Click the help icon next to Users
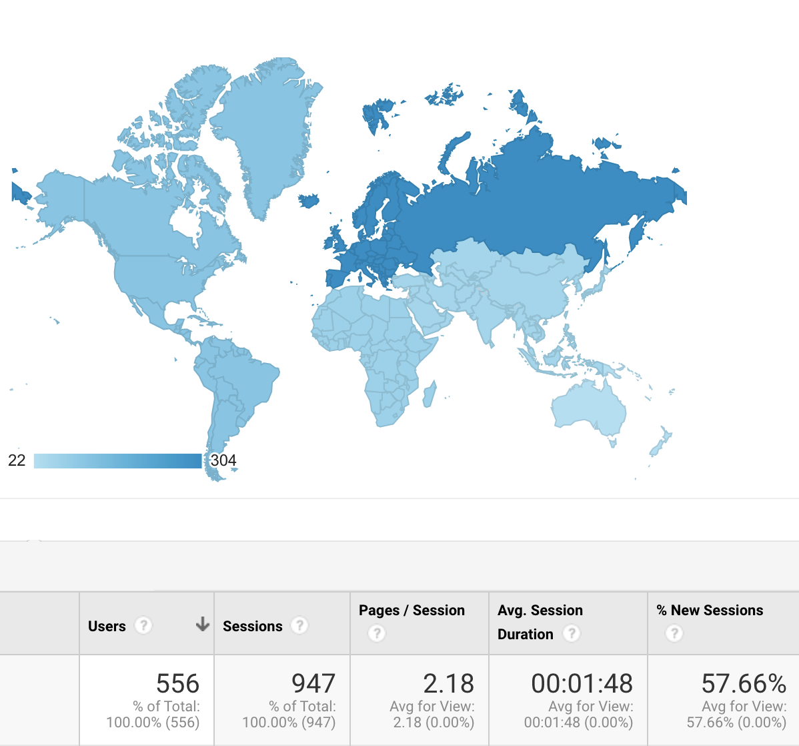 (143, 625)
